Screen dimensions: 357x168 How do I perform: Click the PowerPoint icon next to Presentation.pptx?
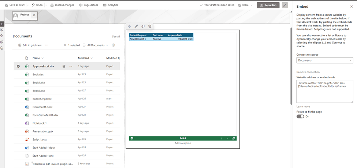pyautogui.click(x=27, y=131)
